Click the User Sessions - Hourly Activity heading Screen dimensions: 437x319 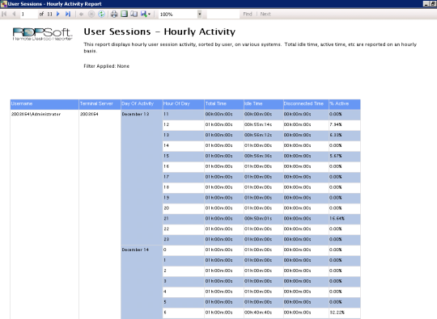[159, 31]
